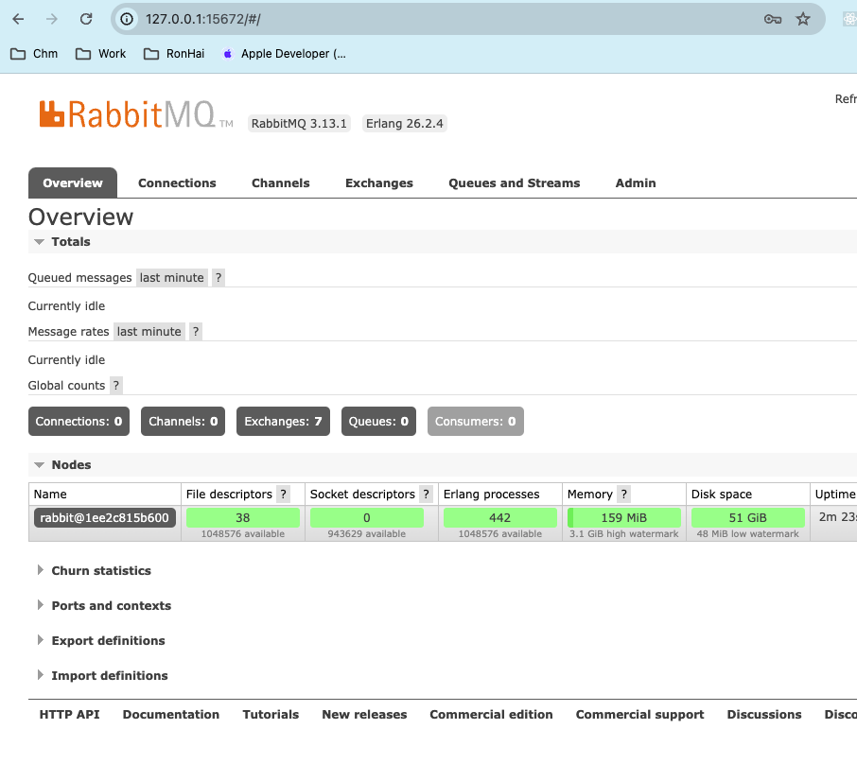Click the Uptime column header
The image size is (857, 764).
835,494
